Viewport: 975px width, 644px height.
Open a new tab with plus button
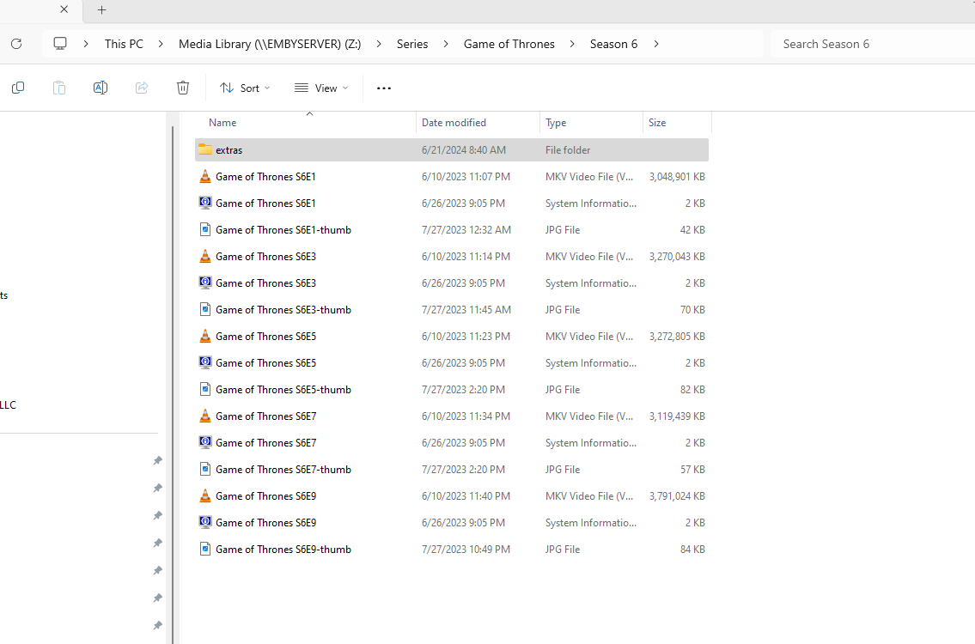pyautogui.click(x=102, y=10)
